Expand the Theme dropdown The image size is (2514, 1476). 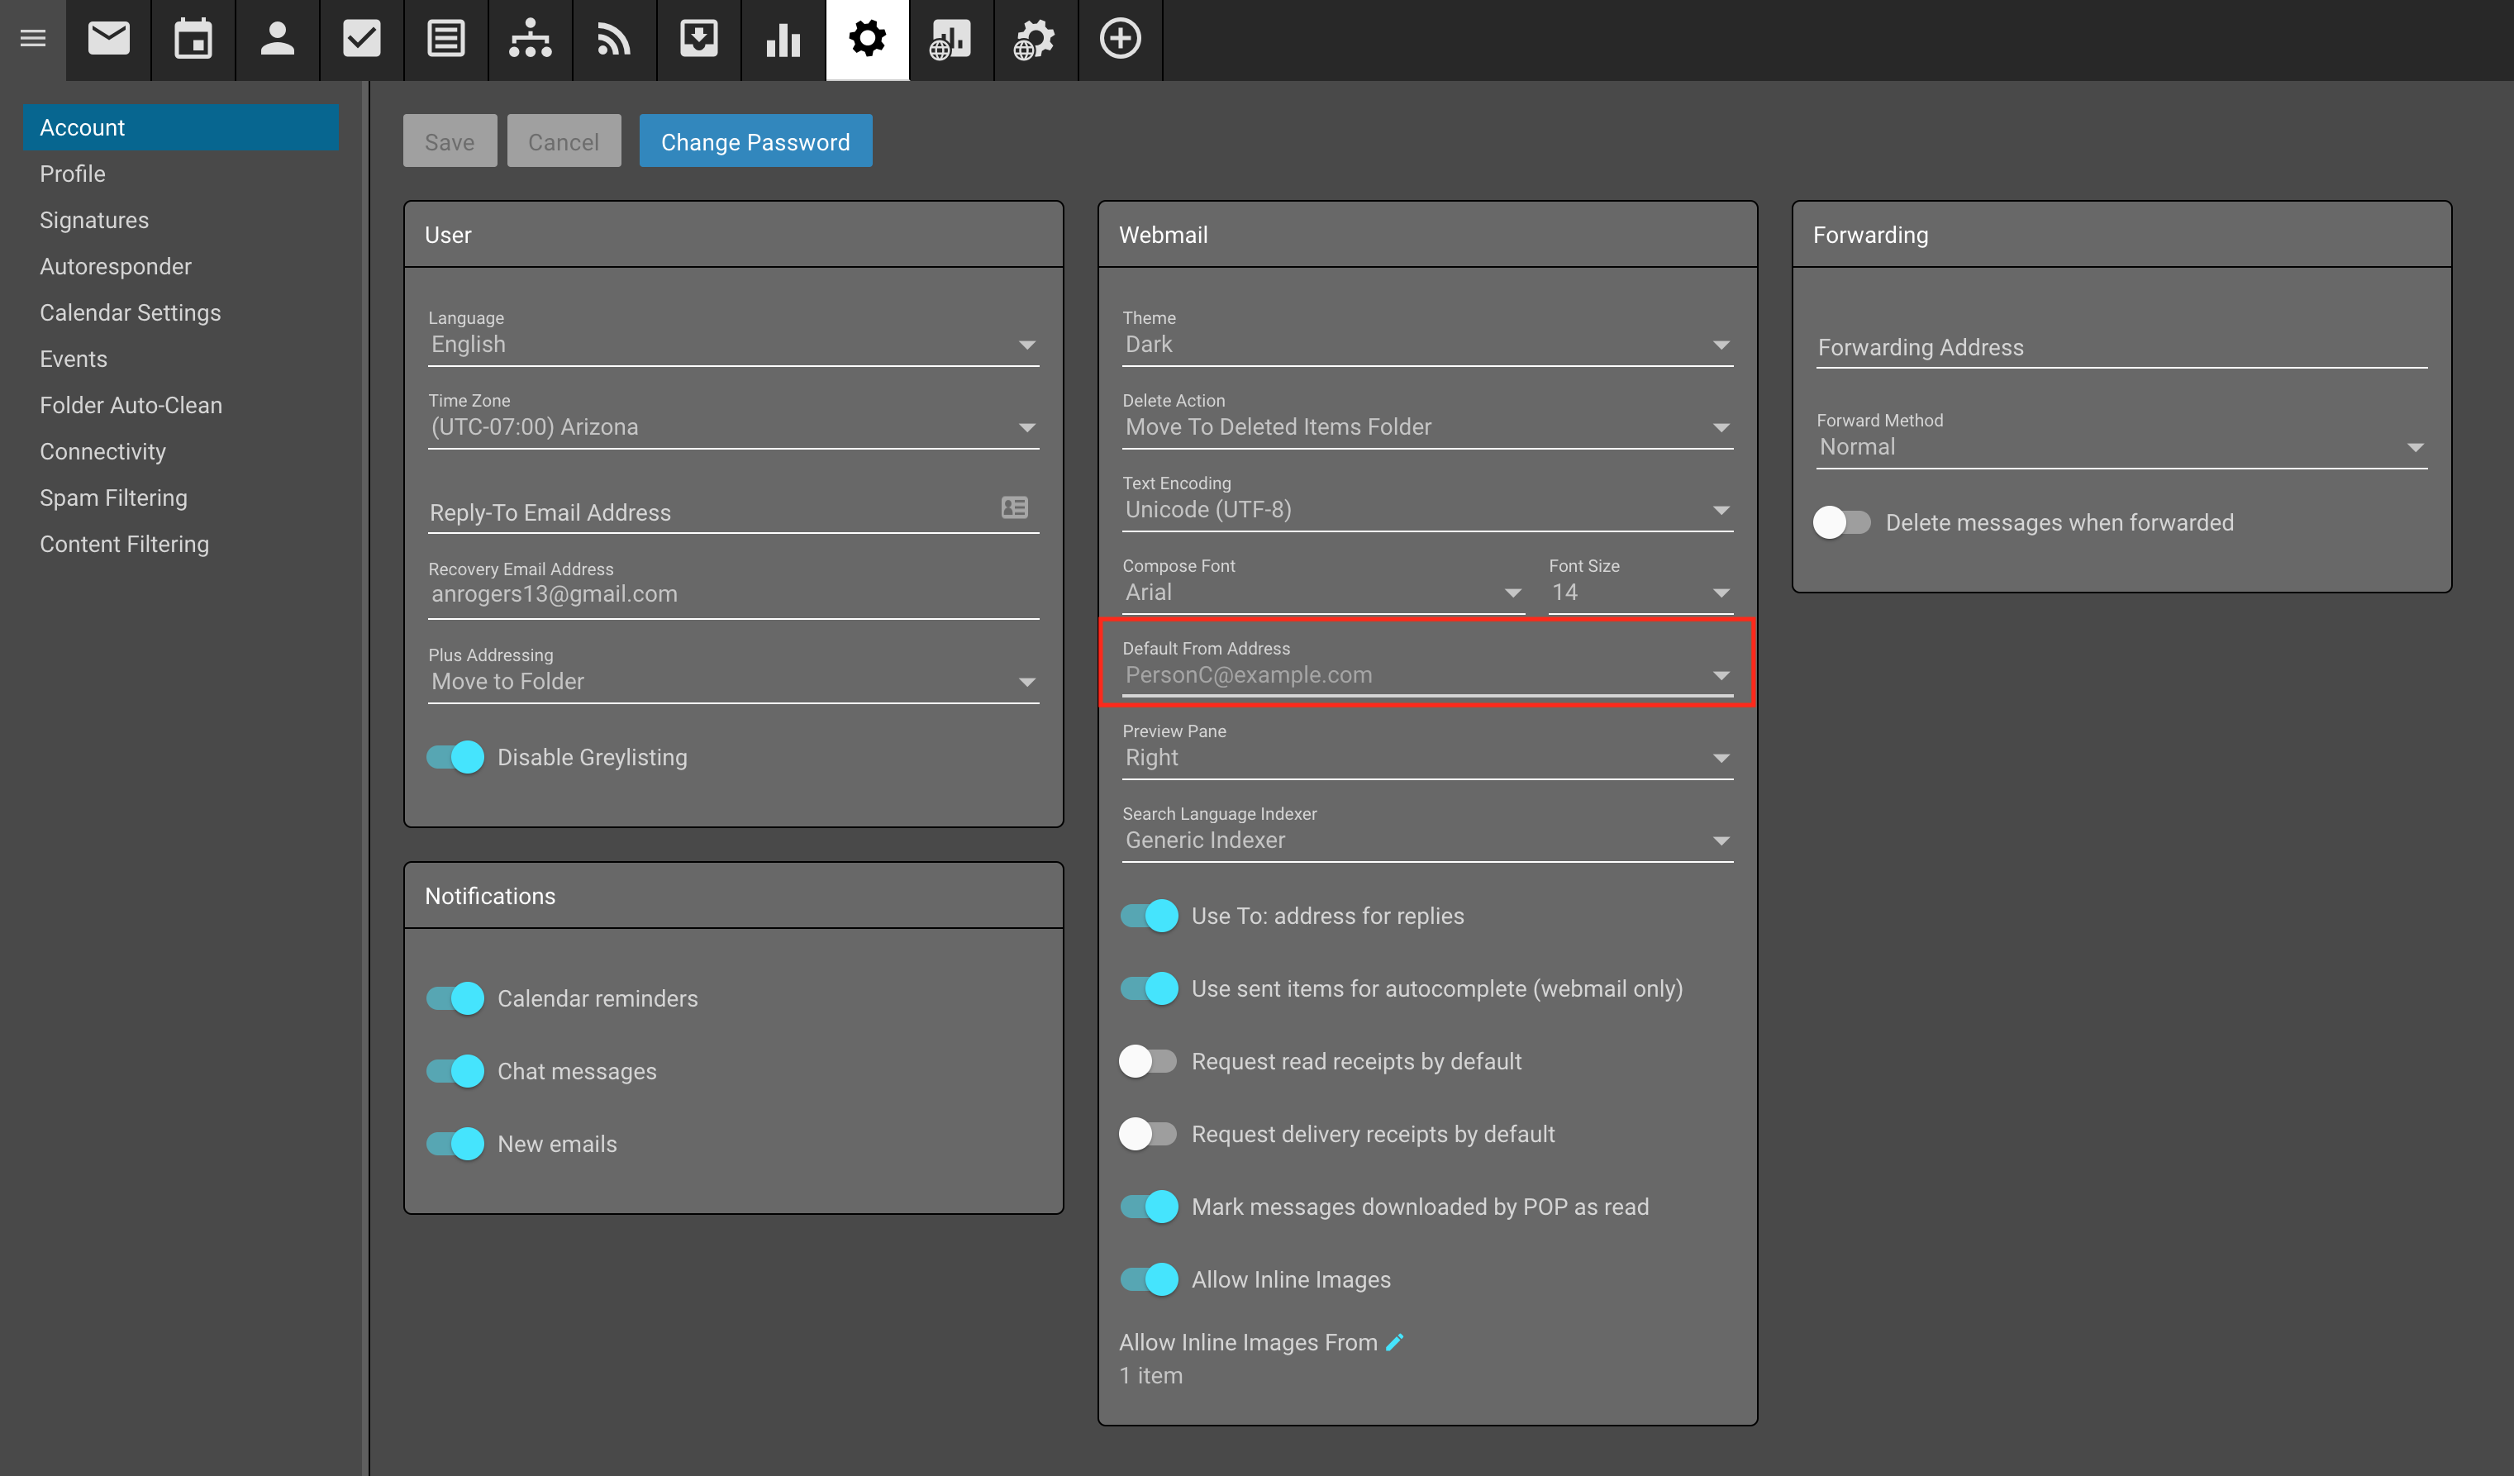click(x=1426, y=344)
